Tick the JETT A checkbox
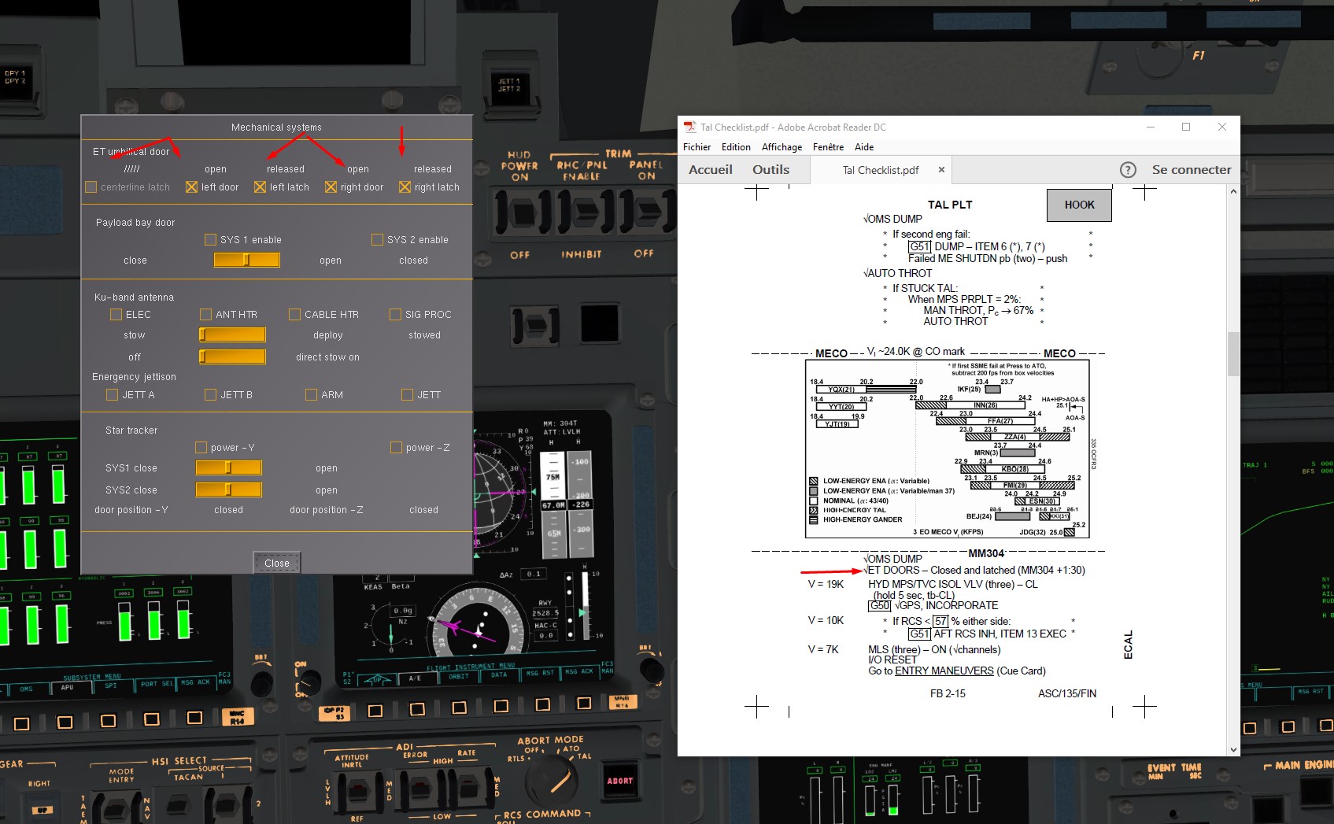Image resolution: width=1334 pixels, height=824 pixels. [x=112, y=394]
